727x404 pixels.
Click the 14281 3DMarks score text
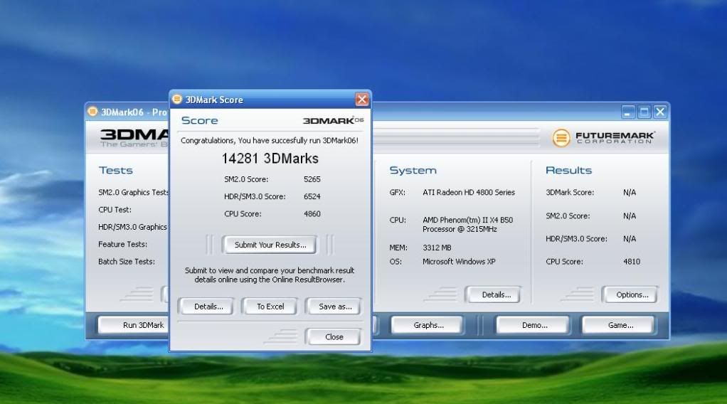coord(270,159)
